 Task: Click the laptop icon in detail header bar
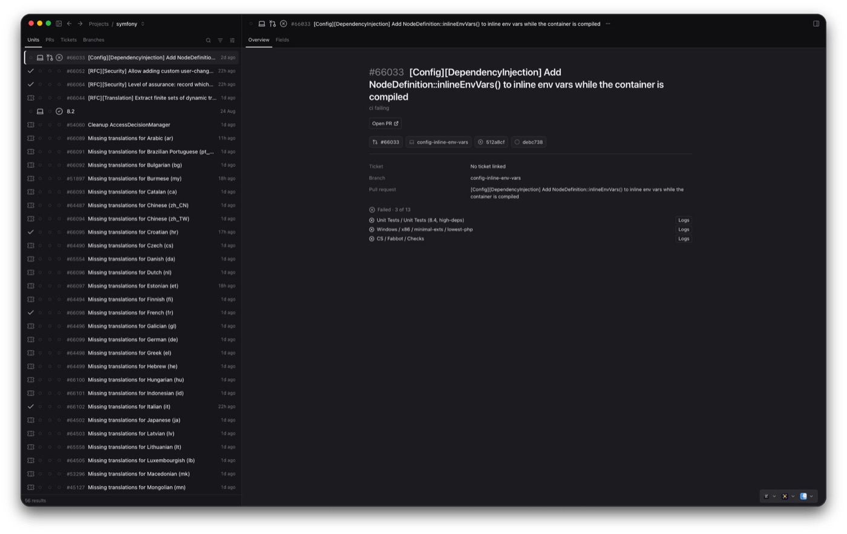pos(262,24)
